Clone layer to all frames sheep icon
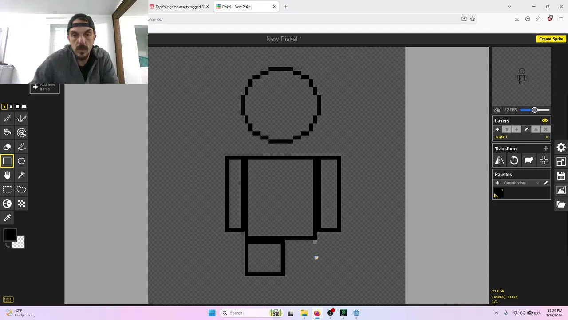 (529, 160)
